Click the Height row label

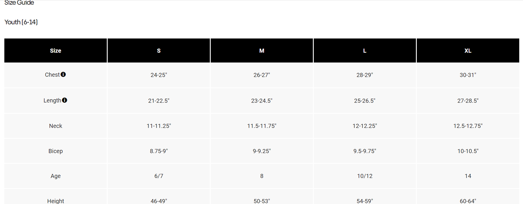56,201
